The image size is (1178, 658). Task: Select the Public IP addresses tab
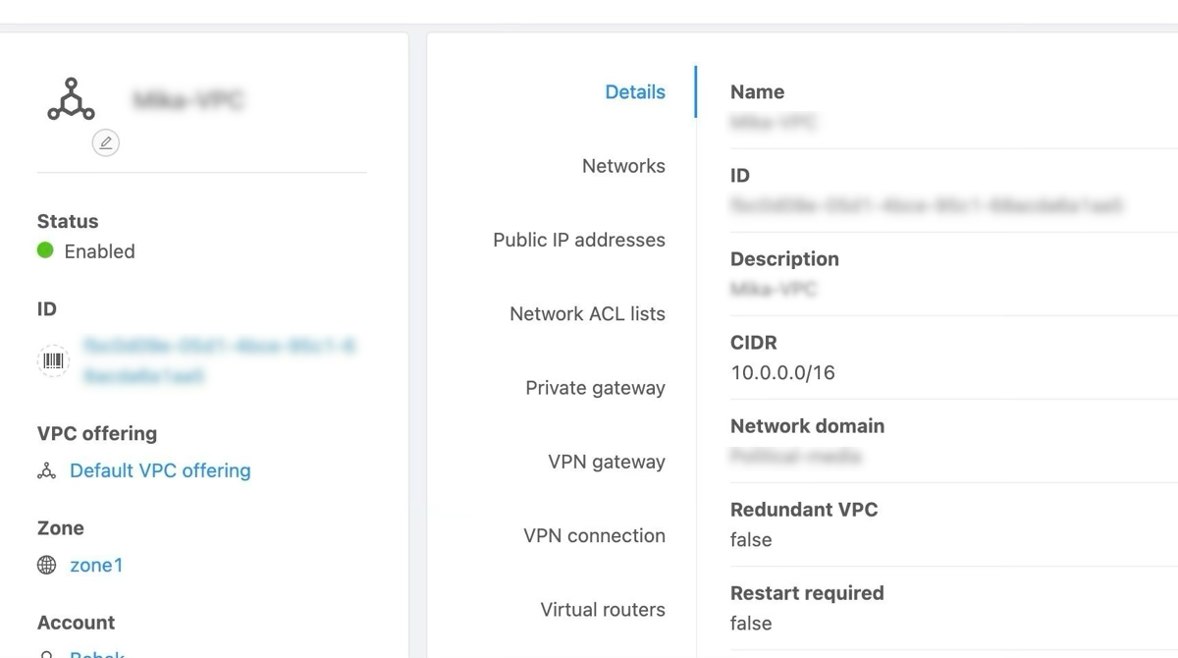[578, 240]
